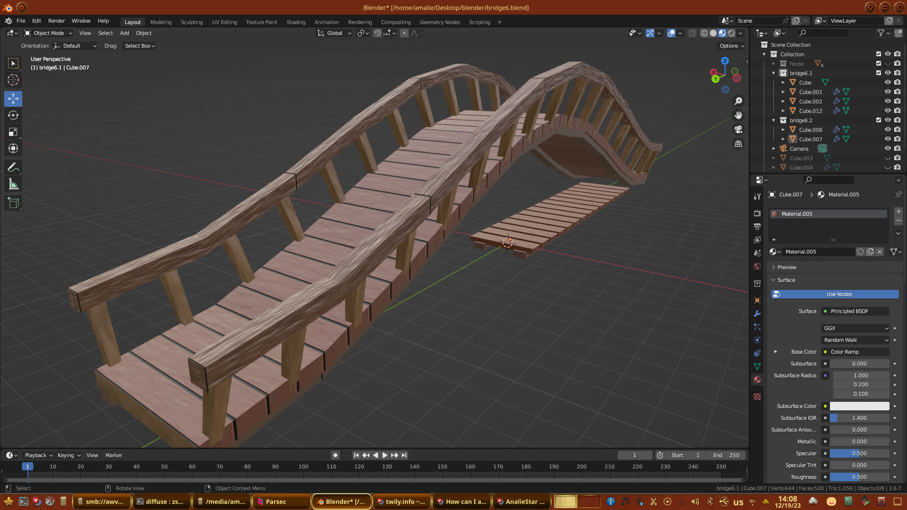
Task: Collapse the Surface panel section
Action: pyautogui.click(x=786, y=280)
